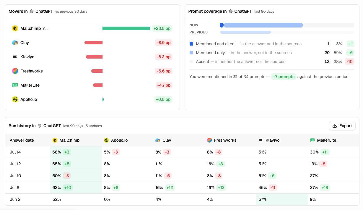Click the -4.7 pp badge for MailerLite
This screenshot has width=363, height=210.
click(164, 85)
